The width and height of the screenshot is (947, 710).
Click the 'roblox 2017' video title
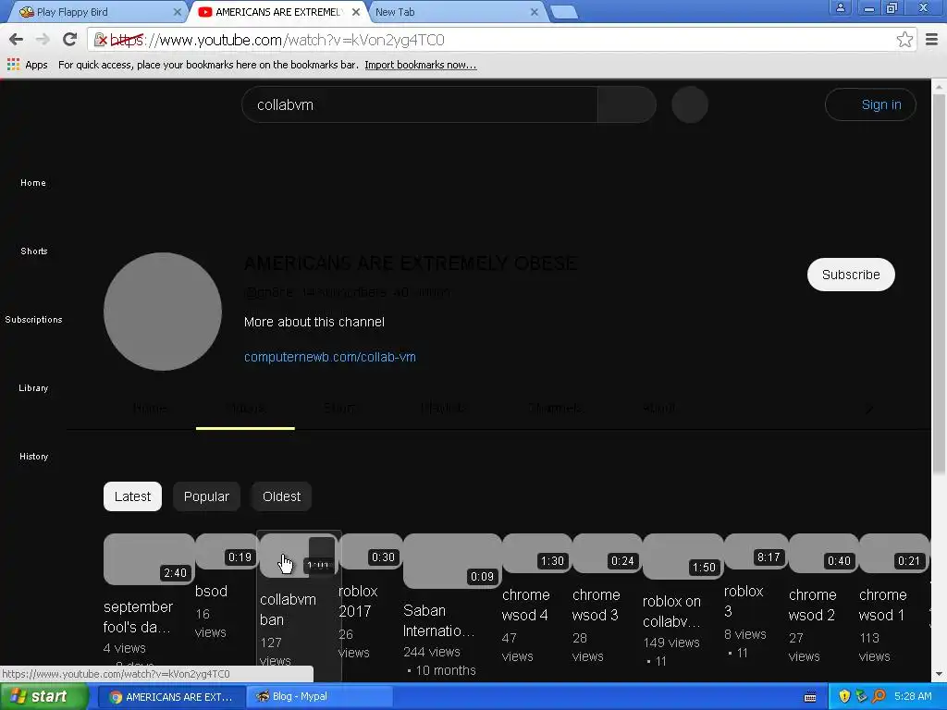click(358, 601)
